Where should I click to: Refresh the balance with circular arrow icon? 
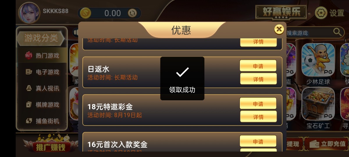click(x=132, y=13)
